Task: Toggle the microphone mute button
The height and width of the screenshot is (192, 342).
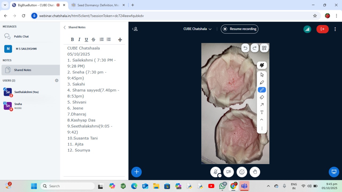Action: click(x=215, y=172)
